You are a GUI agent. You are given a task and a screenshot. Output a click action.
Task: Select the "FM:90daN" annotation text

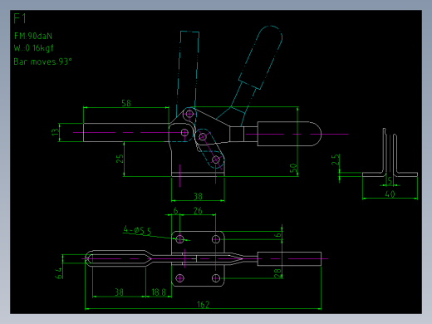coord(33,36)
